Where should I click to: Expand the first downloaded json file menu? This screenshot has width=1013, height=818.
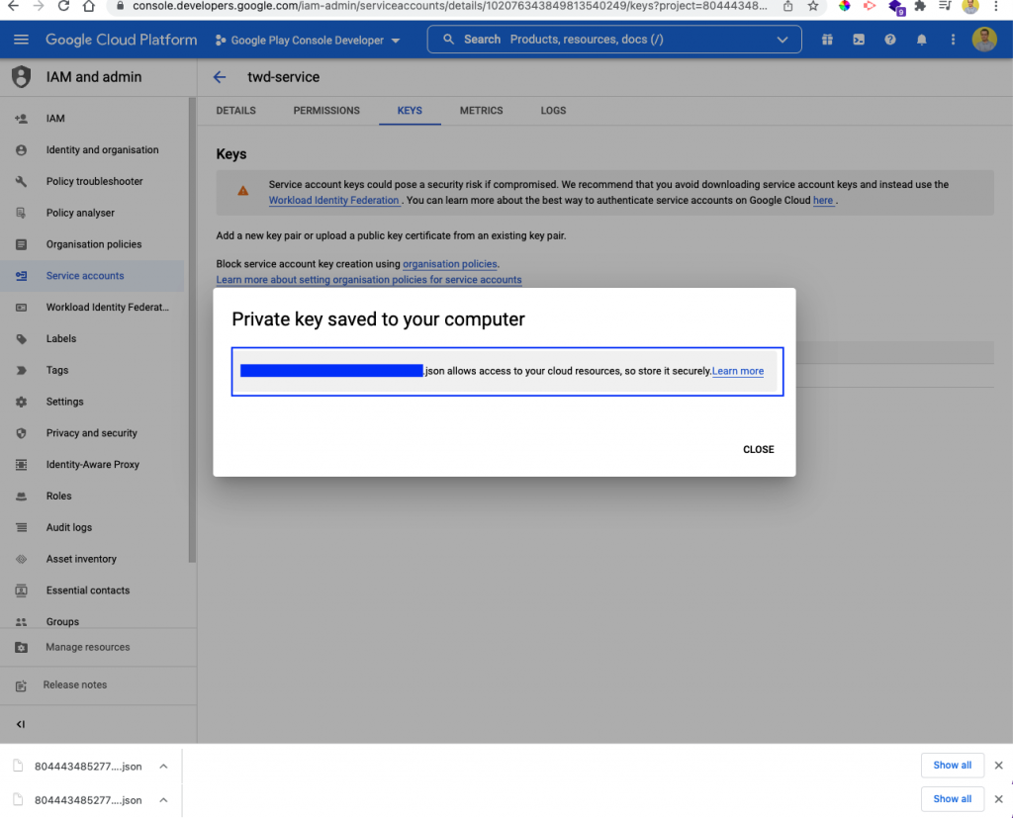pyautogui.click(x=163, y=767)
